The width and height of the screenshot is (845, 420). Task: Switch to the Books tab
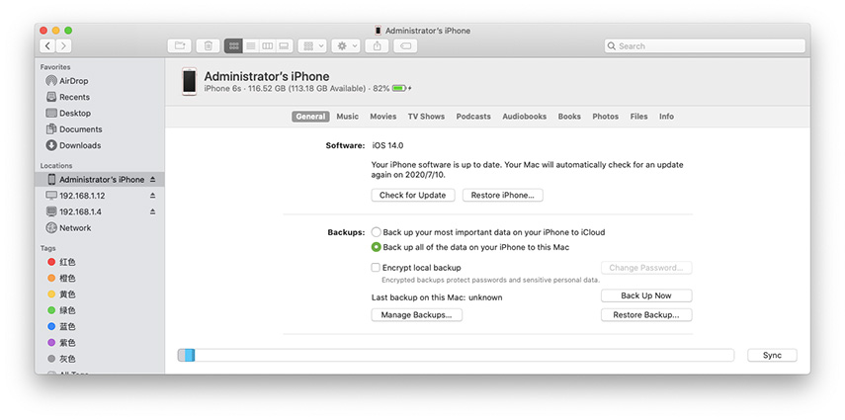[569, 117]
